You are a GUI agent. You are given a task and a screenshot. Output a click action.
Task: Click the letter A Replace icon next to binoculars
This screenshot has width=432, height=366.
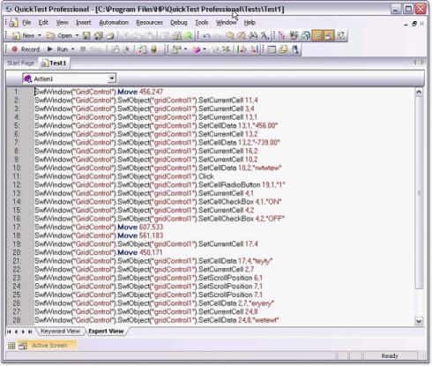[264, 36]
